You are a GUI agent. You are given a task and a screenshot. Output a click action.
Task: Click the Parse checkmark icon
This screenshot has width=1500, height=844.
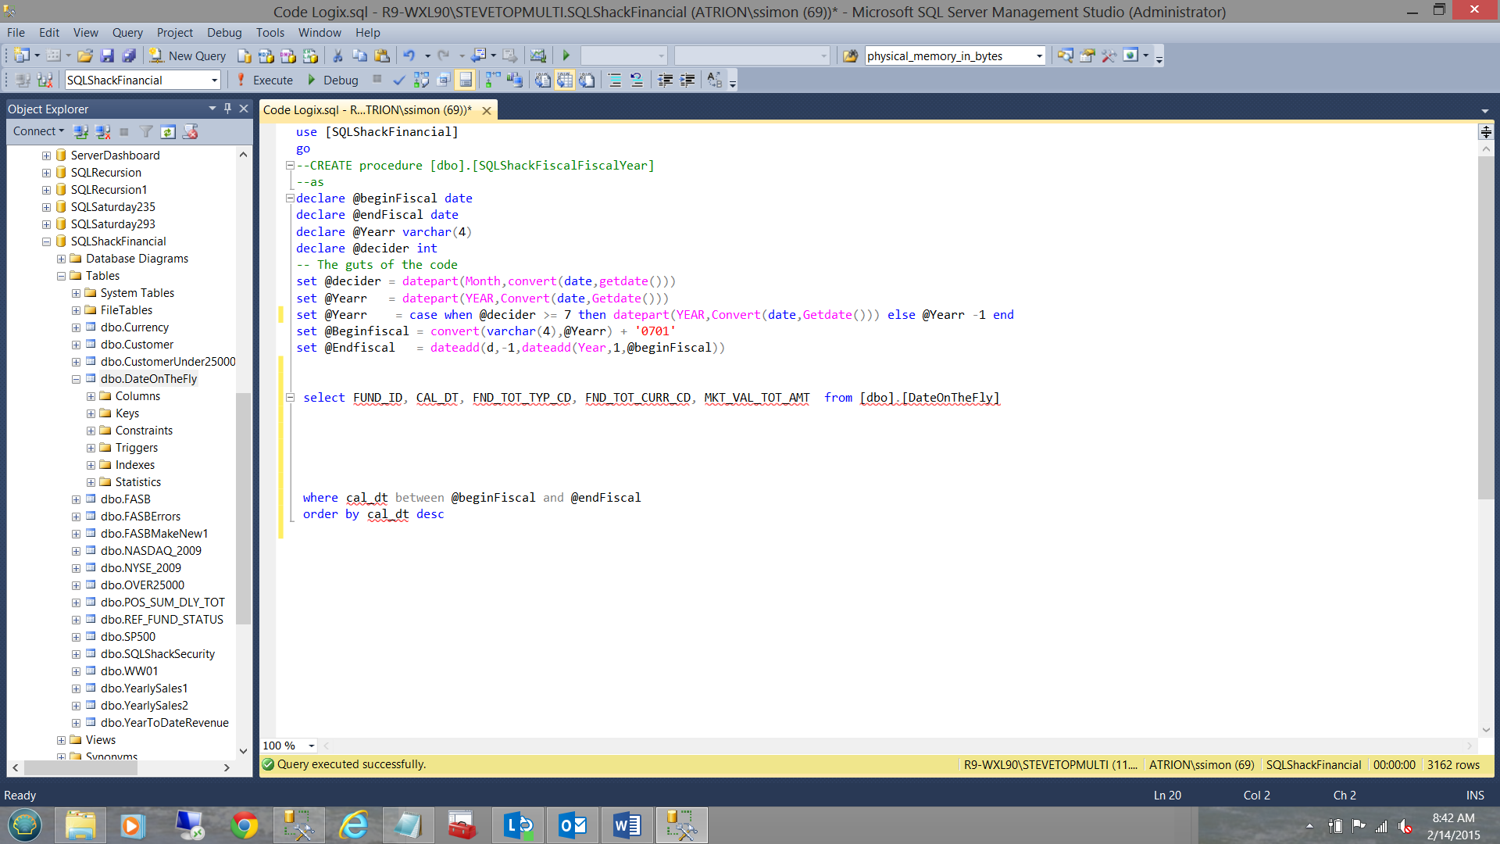point(399,80)
